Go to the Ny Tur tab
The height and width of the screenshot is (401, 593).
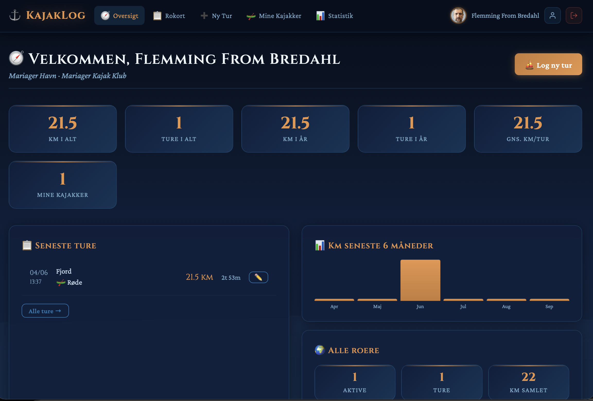point(216,16)
